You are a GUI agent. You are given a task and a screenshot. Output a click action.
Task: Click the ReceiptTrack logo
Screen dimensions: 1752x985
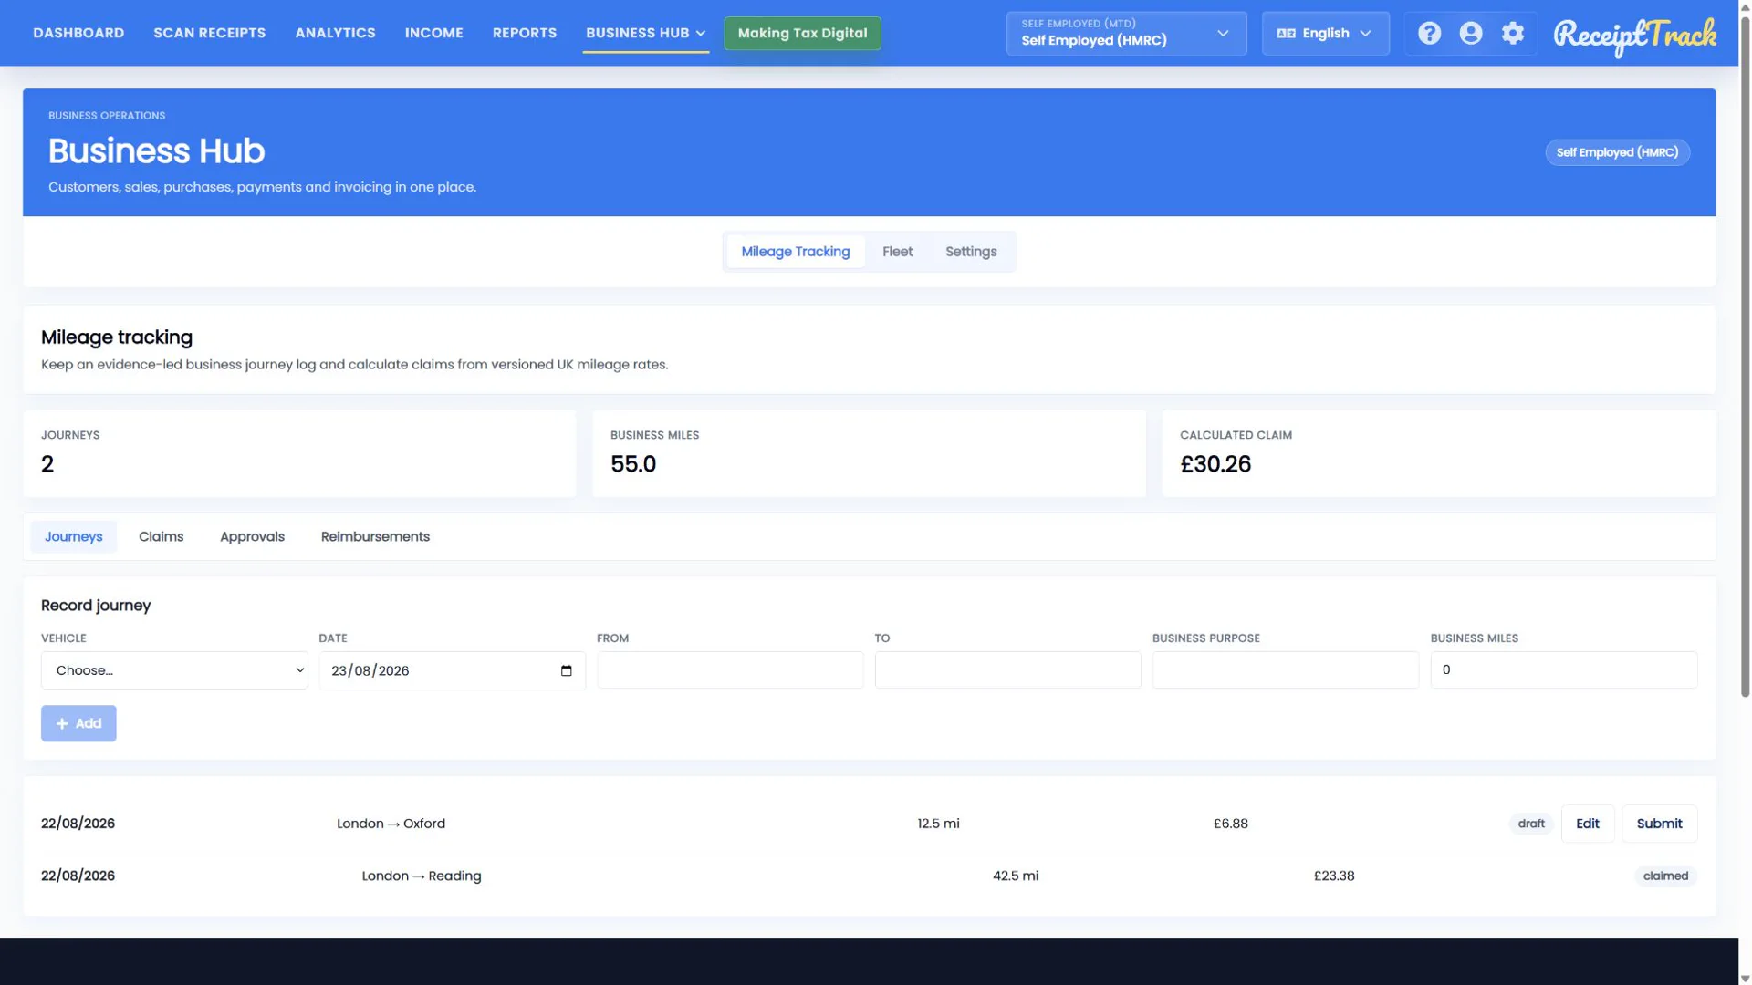pos(1634,36)
